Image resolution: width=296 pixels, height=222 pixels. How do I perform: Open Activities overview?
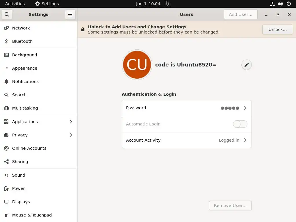(15, 4)
